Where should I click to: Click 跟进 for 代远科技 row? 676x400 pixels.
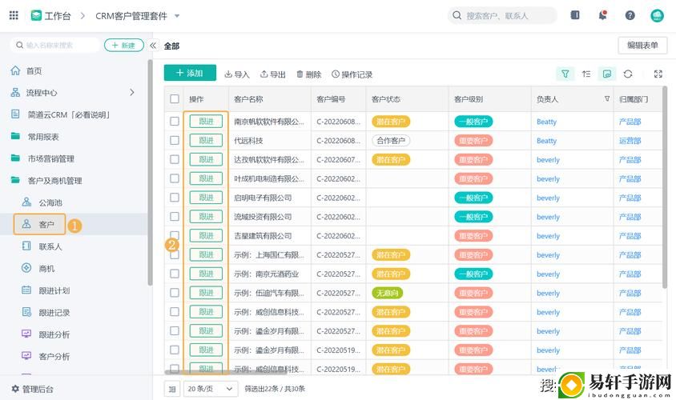[x=206, y=140]
